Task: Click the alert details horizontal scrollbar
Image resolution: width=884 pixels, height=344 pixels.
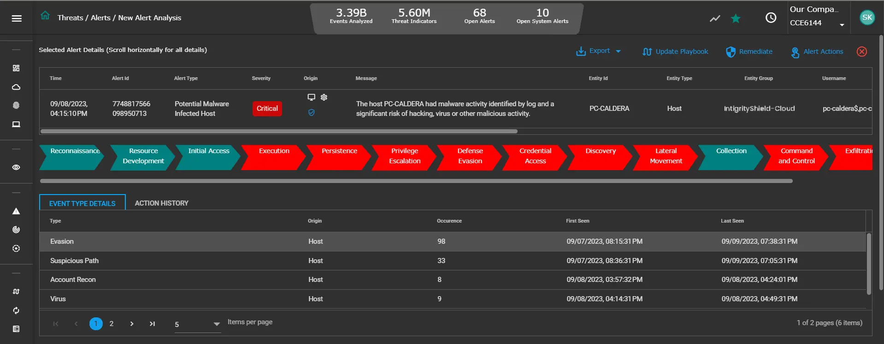Action: 279,131
